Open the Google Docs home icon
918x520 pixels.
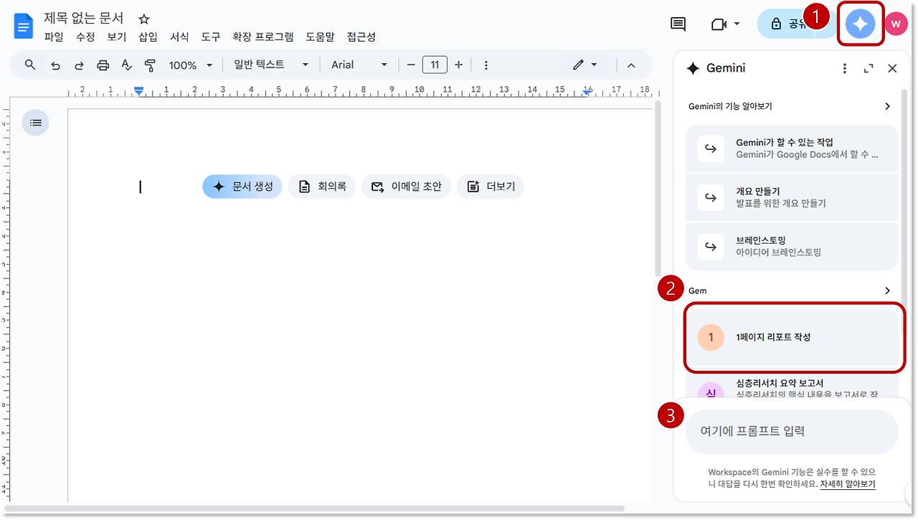[24, 27]
